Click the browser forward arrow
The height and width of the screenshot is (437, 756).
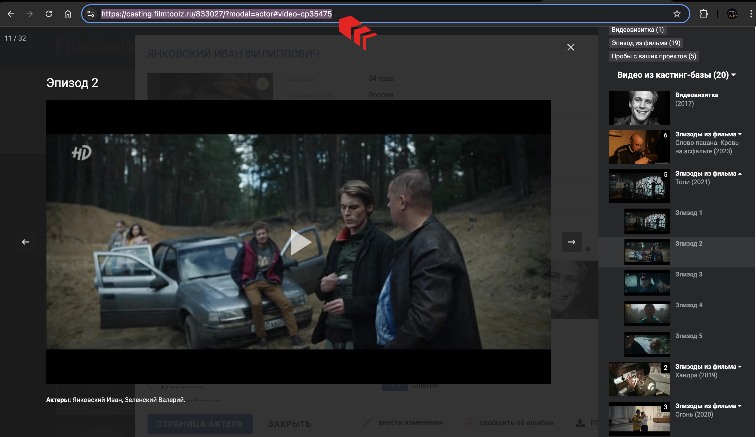tap(29, 14)
